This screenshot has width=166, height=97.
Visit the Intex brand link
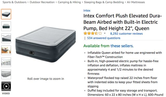87,11
